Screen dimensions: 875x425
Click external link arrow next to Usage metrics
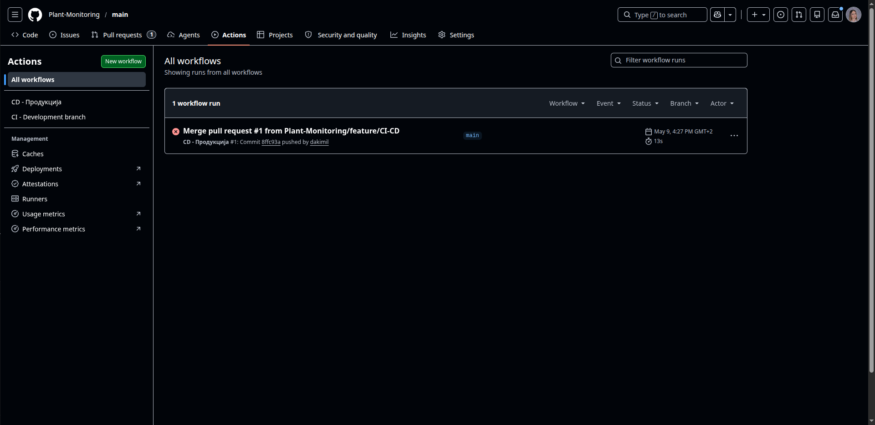pyautogui.click(x=138, y=214)
